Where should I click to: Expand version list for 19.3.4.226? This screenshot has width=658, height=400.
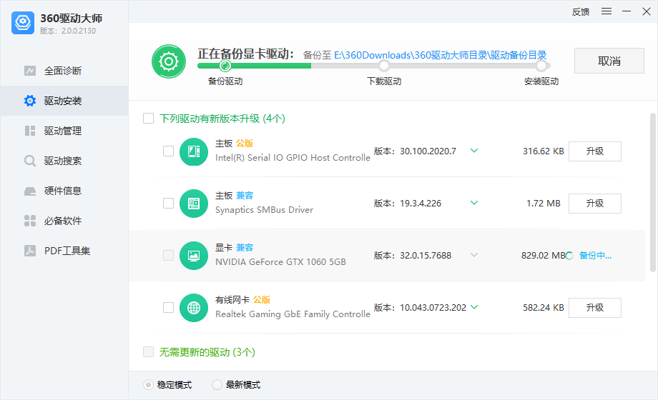click(x=474, y=203)
